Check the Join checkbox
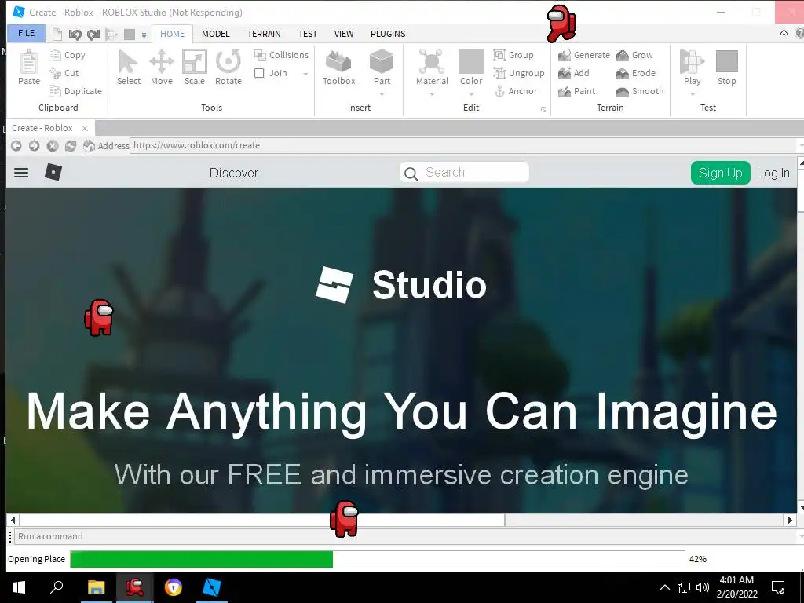The width and height of the screenshot is (804, 603). (x=259, y=73)
